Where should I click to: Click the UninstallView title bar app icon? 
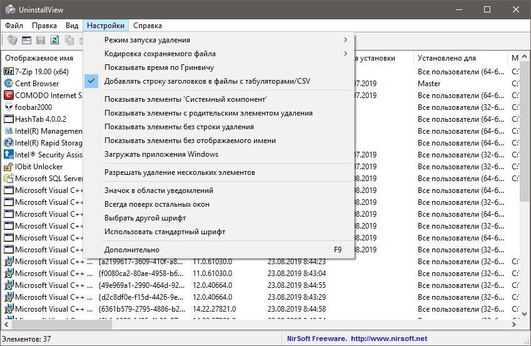10,9
